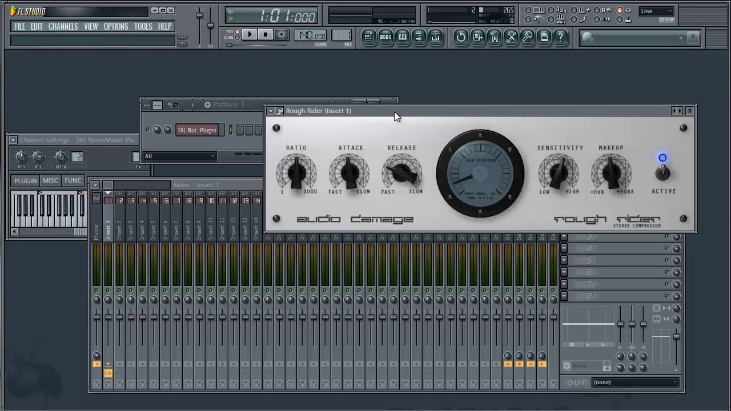The width and height of the screenshot is (731, 411).
Task: Click the Play transport button
Action: pos(250,35)
